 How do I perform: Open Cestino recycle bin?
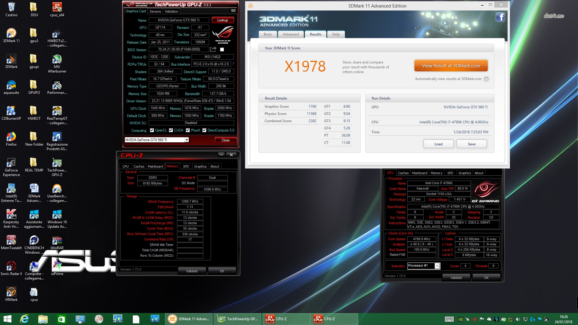11,9
